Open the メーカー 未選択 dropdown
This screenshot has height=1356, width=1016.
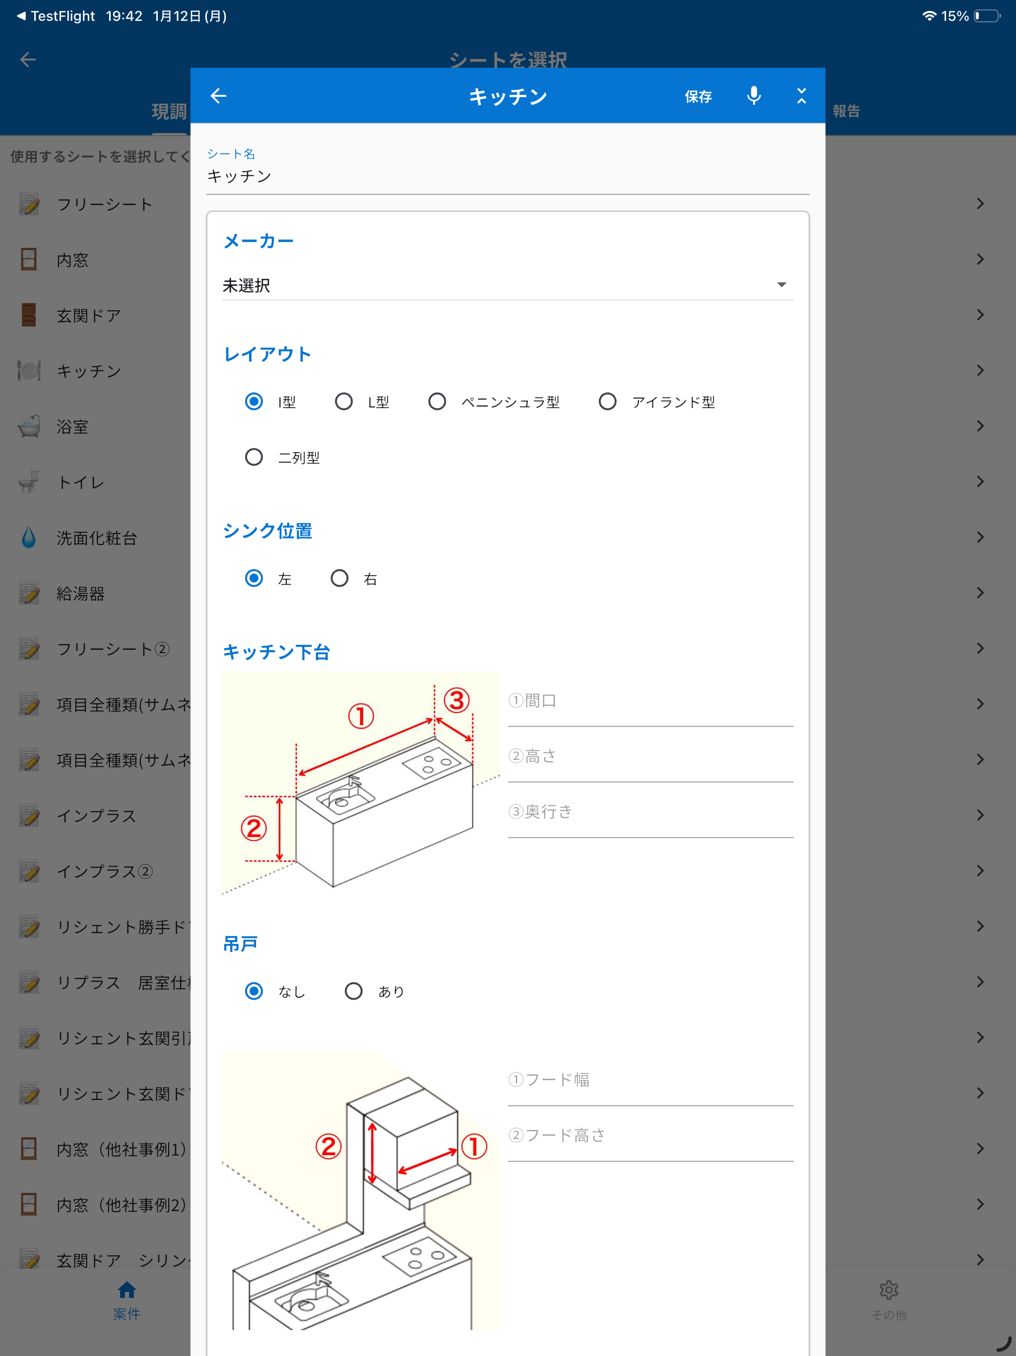click(508, 285)
